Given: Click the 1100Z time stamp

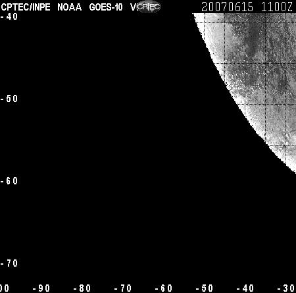Looking at the screenshot, I should coord(277,7).
